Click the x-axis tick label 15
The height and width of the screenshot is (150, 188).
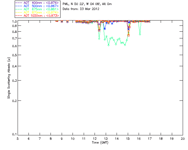point(128,139)
